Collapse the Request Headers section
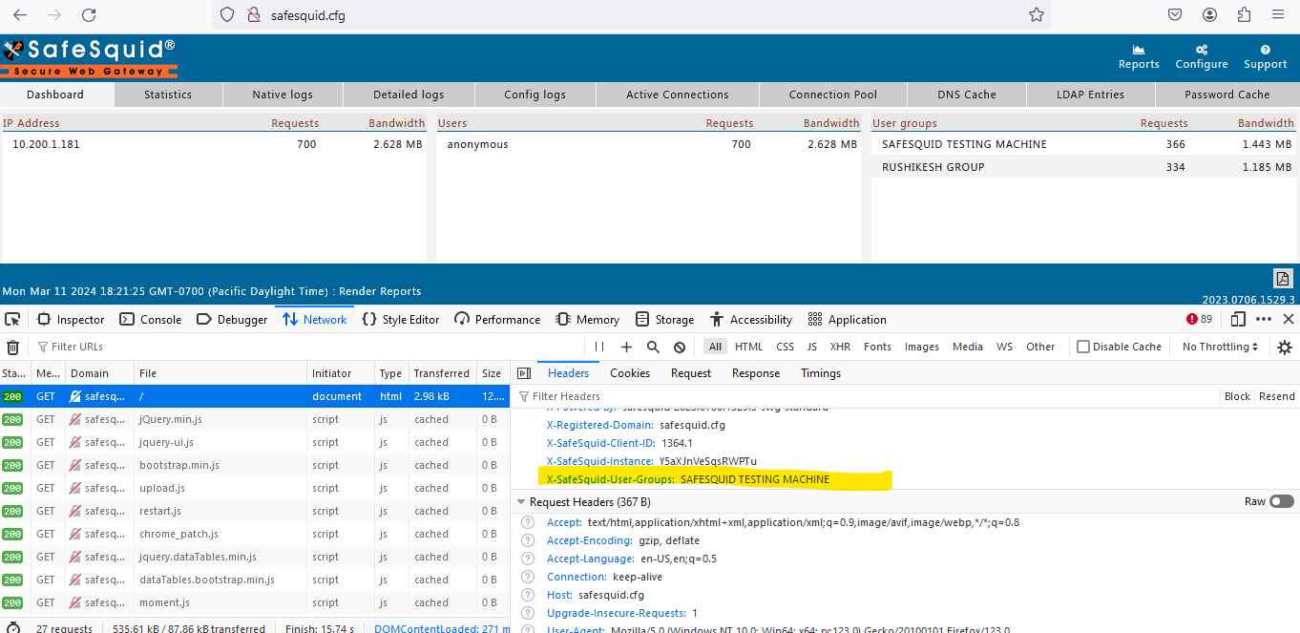This screenshot has width=1300, height=633. (x=521, y=502)
